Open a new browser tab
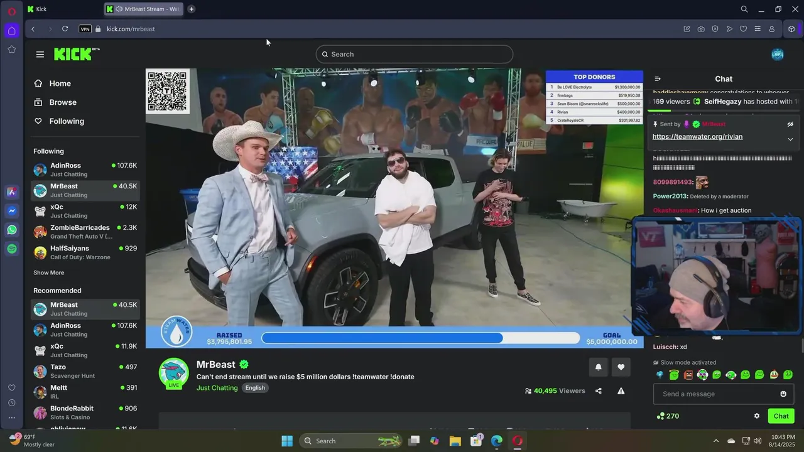This screenshot has height=452, width=804. (191, 9)
